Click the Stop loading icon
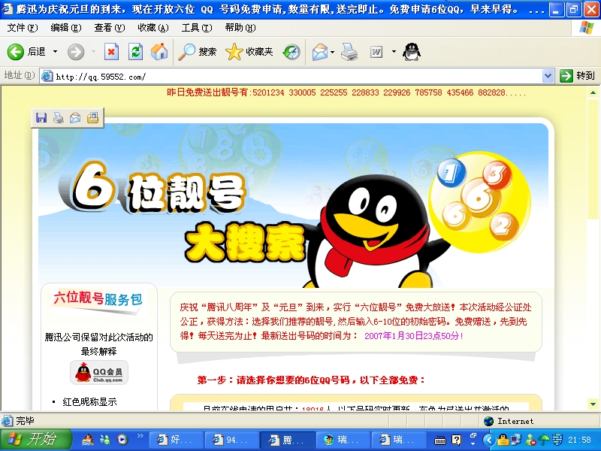The width and height of the screenshot is (601, 451). 111,52
